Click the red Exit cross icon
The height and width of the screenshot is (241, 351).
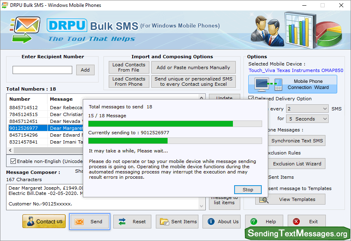(297, 222)
